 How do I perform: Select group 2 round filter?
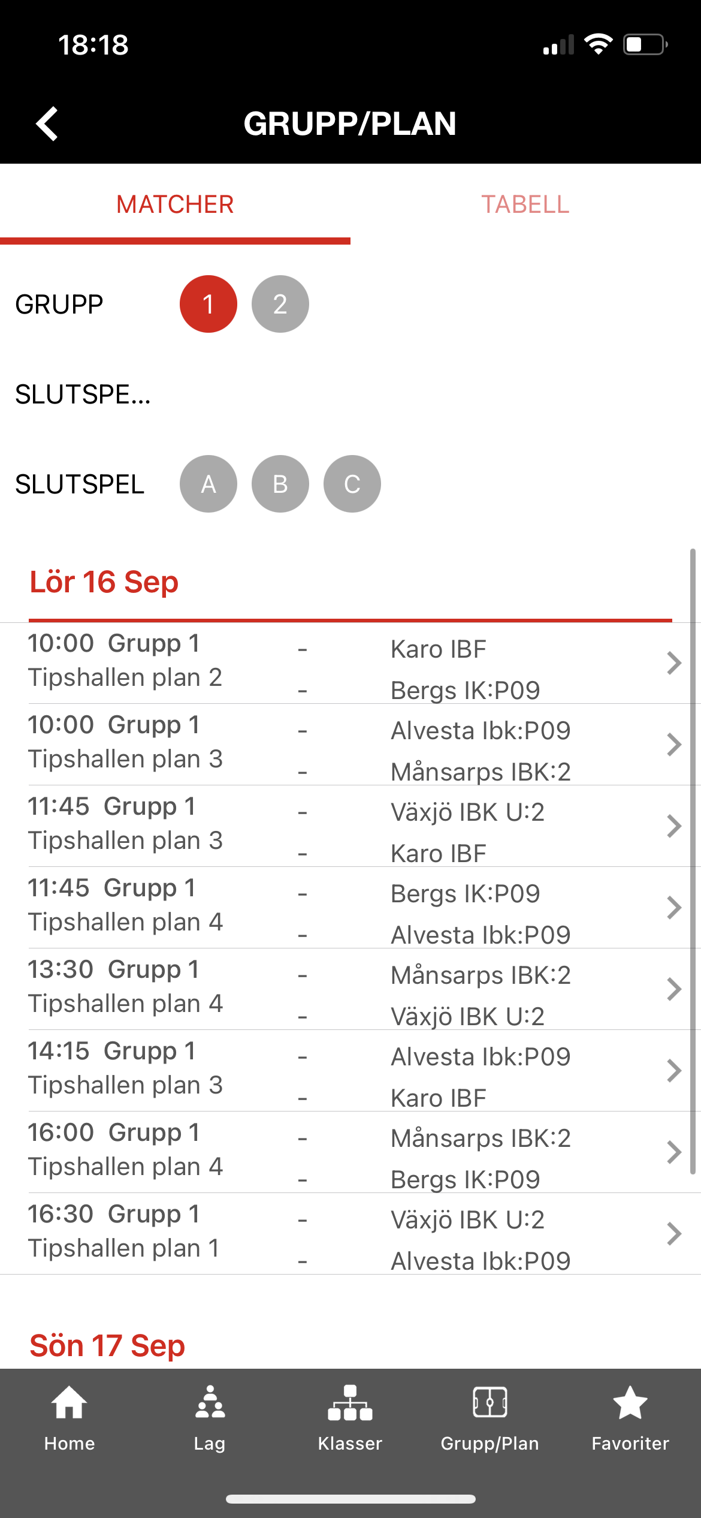(x=280, y=304)
